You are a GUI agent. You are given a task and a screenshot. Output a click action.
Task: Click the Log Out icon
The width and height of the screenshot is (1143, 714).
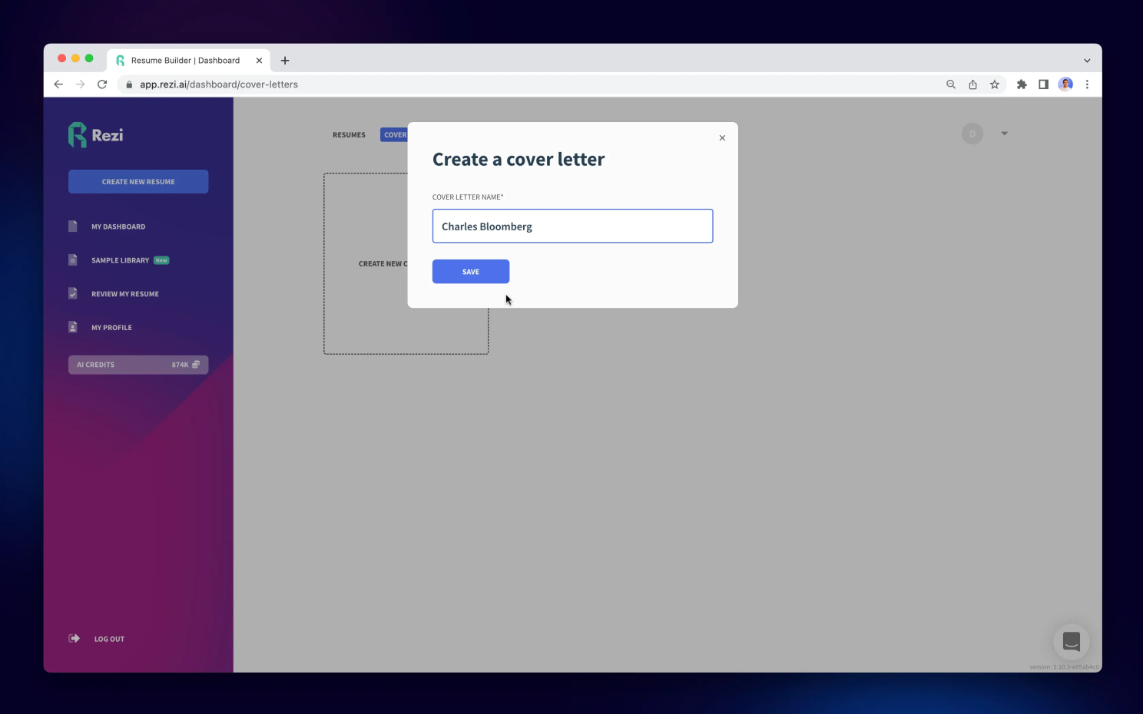tap(75, 639)
